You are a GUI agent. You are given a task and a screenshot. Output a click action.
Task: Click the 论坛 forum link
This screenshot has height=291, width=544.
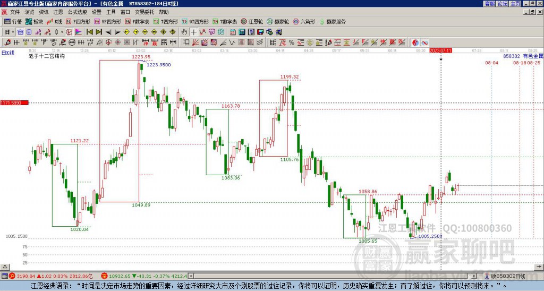coord(503,4)
